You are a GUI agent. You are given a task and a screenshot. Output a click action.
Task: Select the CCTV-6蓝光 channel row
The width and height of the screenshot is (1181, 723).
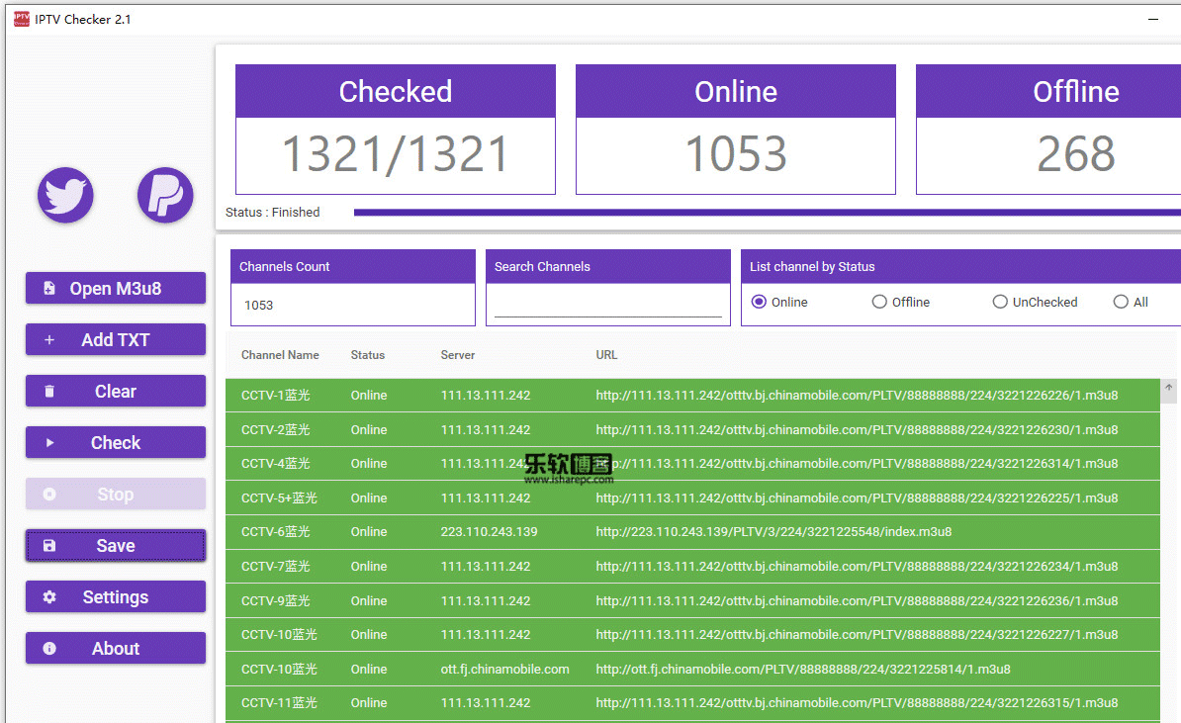pos(692,532)
